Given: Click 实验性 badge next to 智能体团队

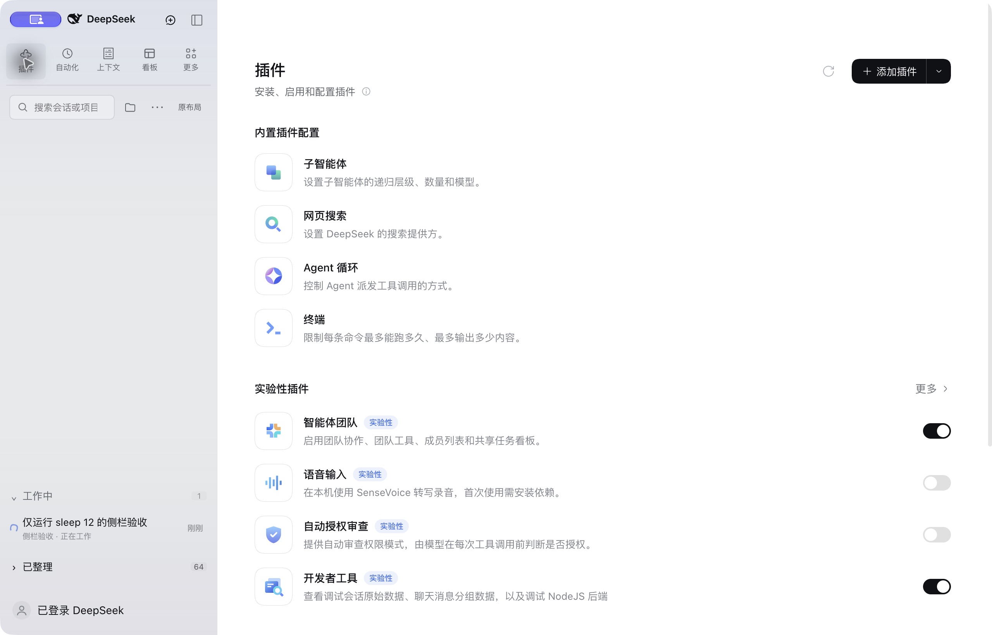Looking at the screenshot, I should point(381,423).
